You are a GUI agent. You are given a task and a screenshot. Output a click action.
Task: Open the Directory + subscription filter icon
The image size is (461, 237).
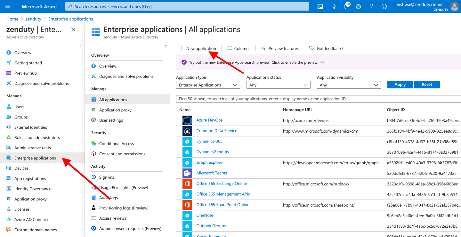coord(333,6)
